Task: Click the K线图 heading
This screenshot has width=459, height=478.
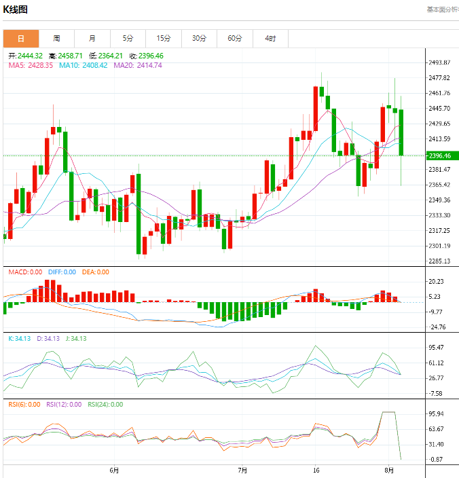Action: coord(15,10)
